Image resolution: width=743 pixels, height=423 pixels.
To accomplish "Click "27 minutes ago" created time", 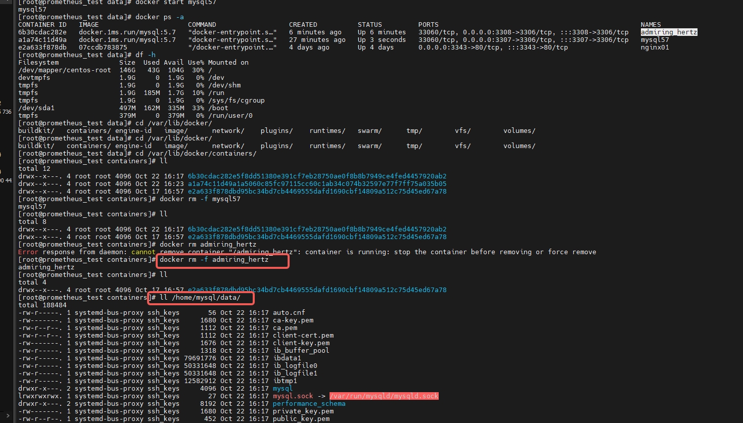I will point(317,40).
